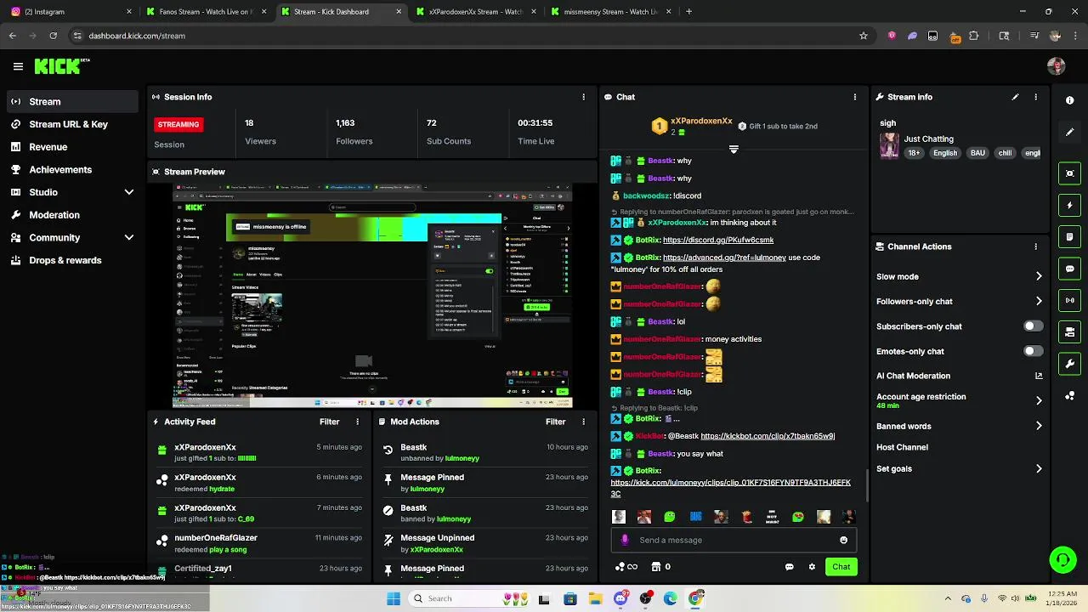Switch to the Fanos Stream browser tab

click(x=206, y=12)
